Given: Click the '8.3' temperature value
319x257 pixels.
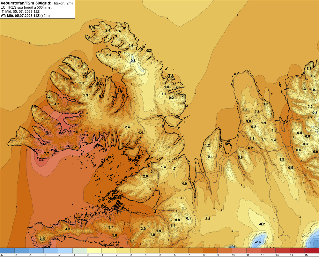Looking at the screenshot, I should [x=101, y=96].
